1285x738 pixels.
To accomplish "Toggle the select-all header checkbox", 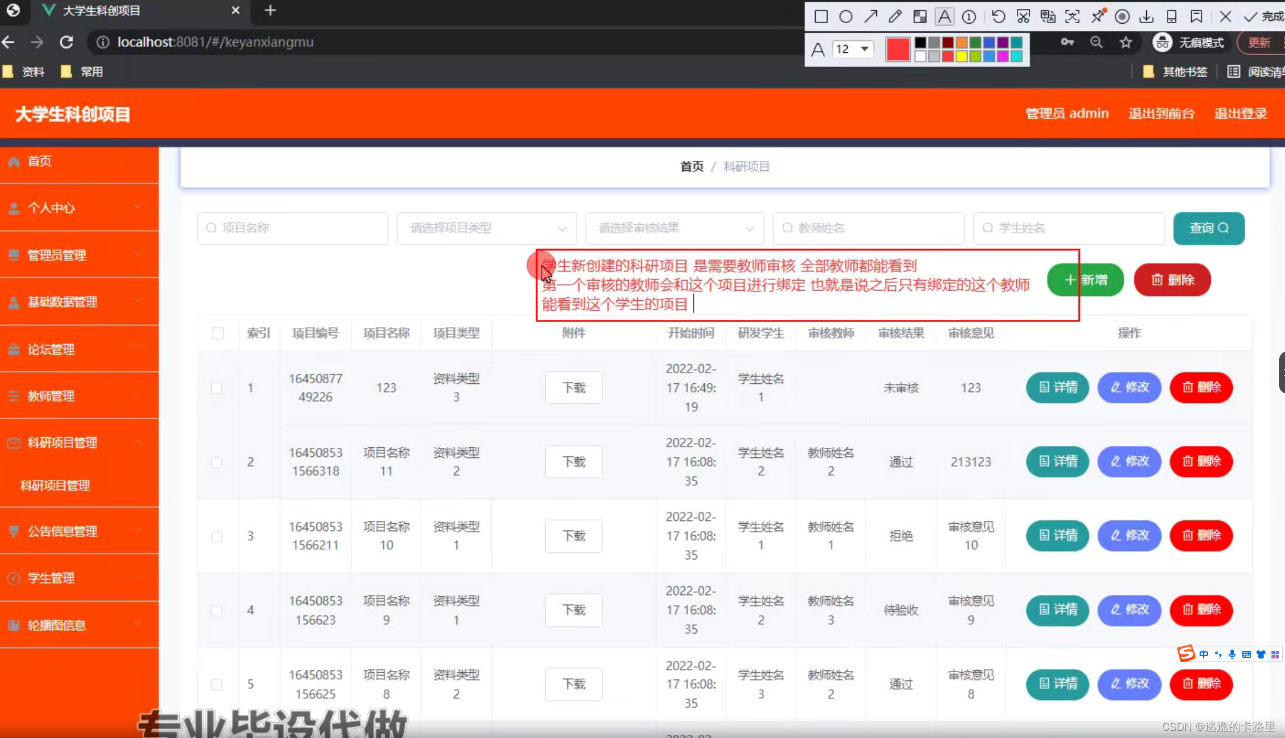I will [x=218, y=333].
